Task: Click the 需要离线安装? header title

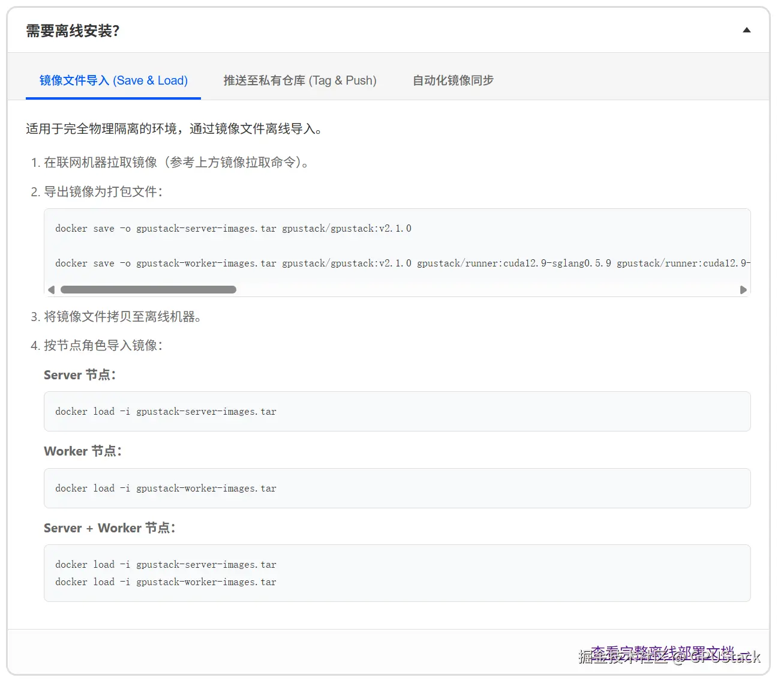Action: point(73,31)
